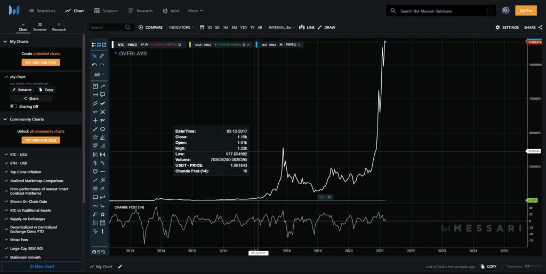Open the calendar date picker
The image size is (546, 274).
202,27
